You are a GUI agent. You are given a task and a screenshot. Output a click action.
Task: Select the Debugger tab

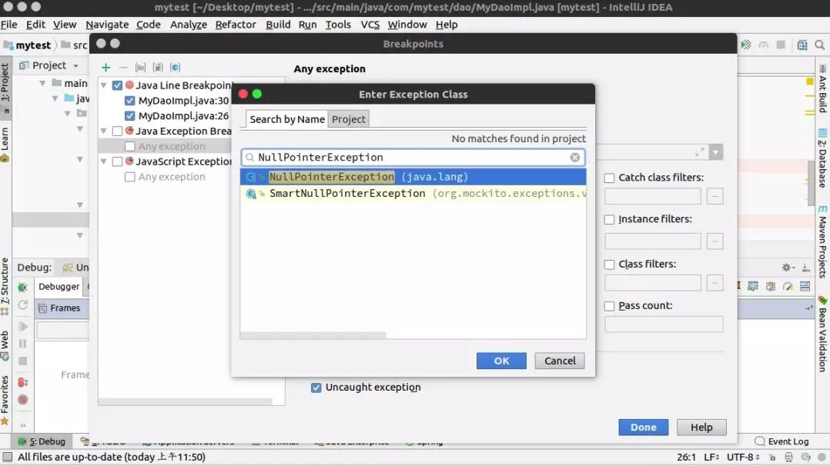pos(59,286)
